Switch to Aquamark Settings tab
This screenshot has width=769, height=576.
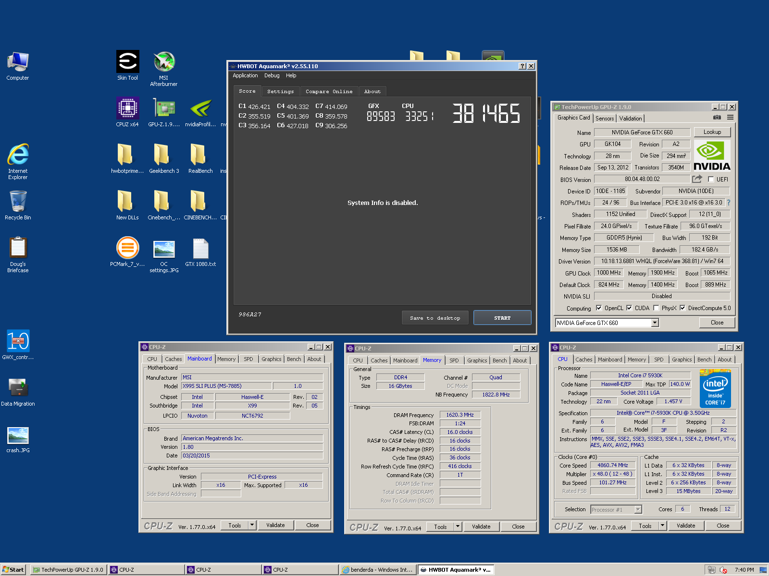click(280, 91)
